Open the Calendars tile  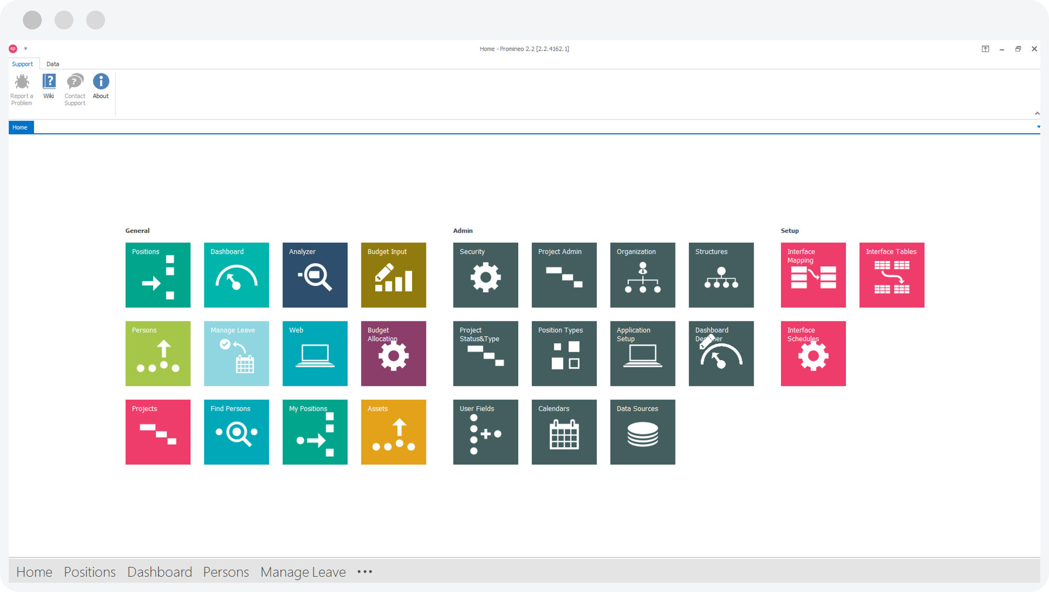pyautogui.click(x=564, y=432)
